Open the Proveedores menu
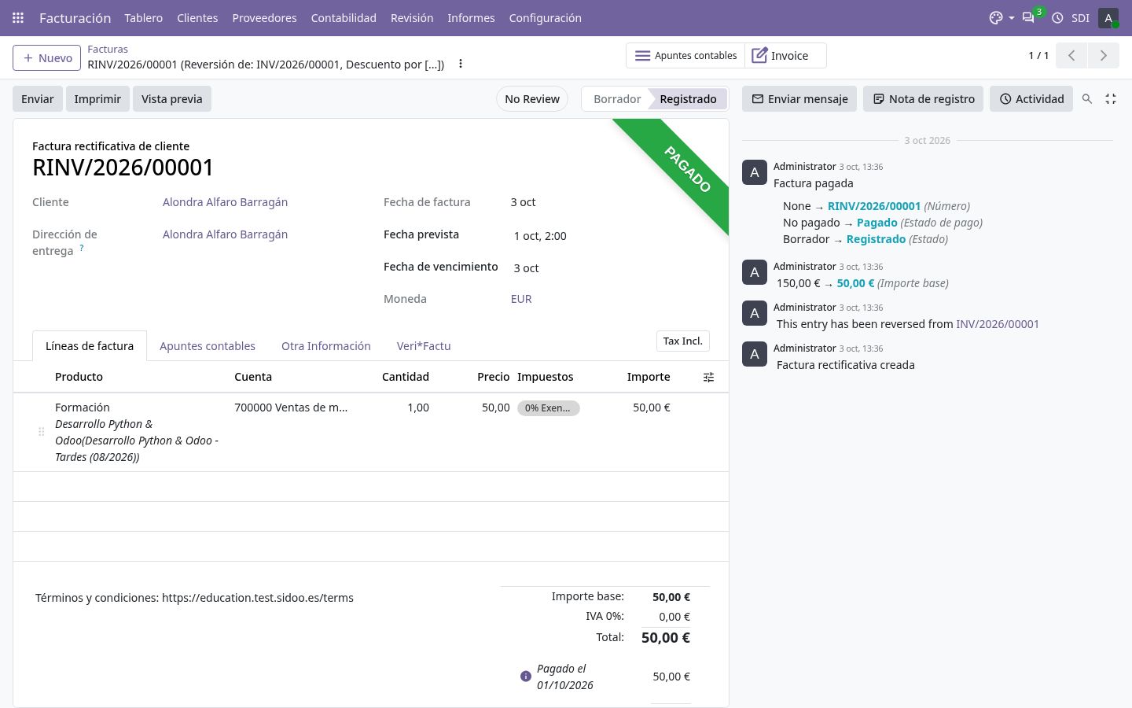The width and height of the screenshot is (1132, 708). coord(264,17)
